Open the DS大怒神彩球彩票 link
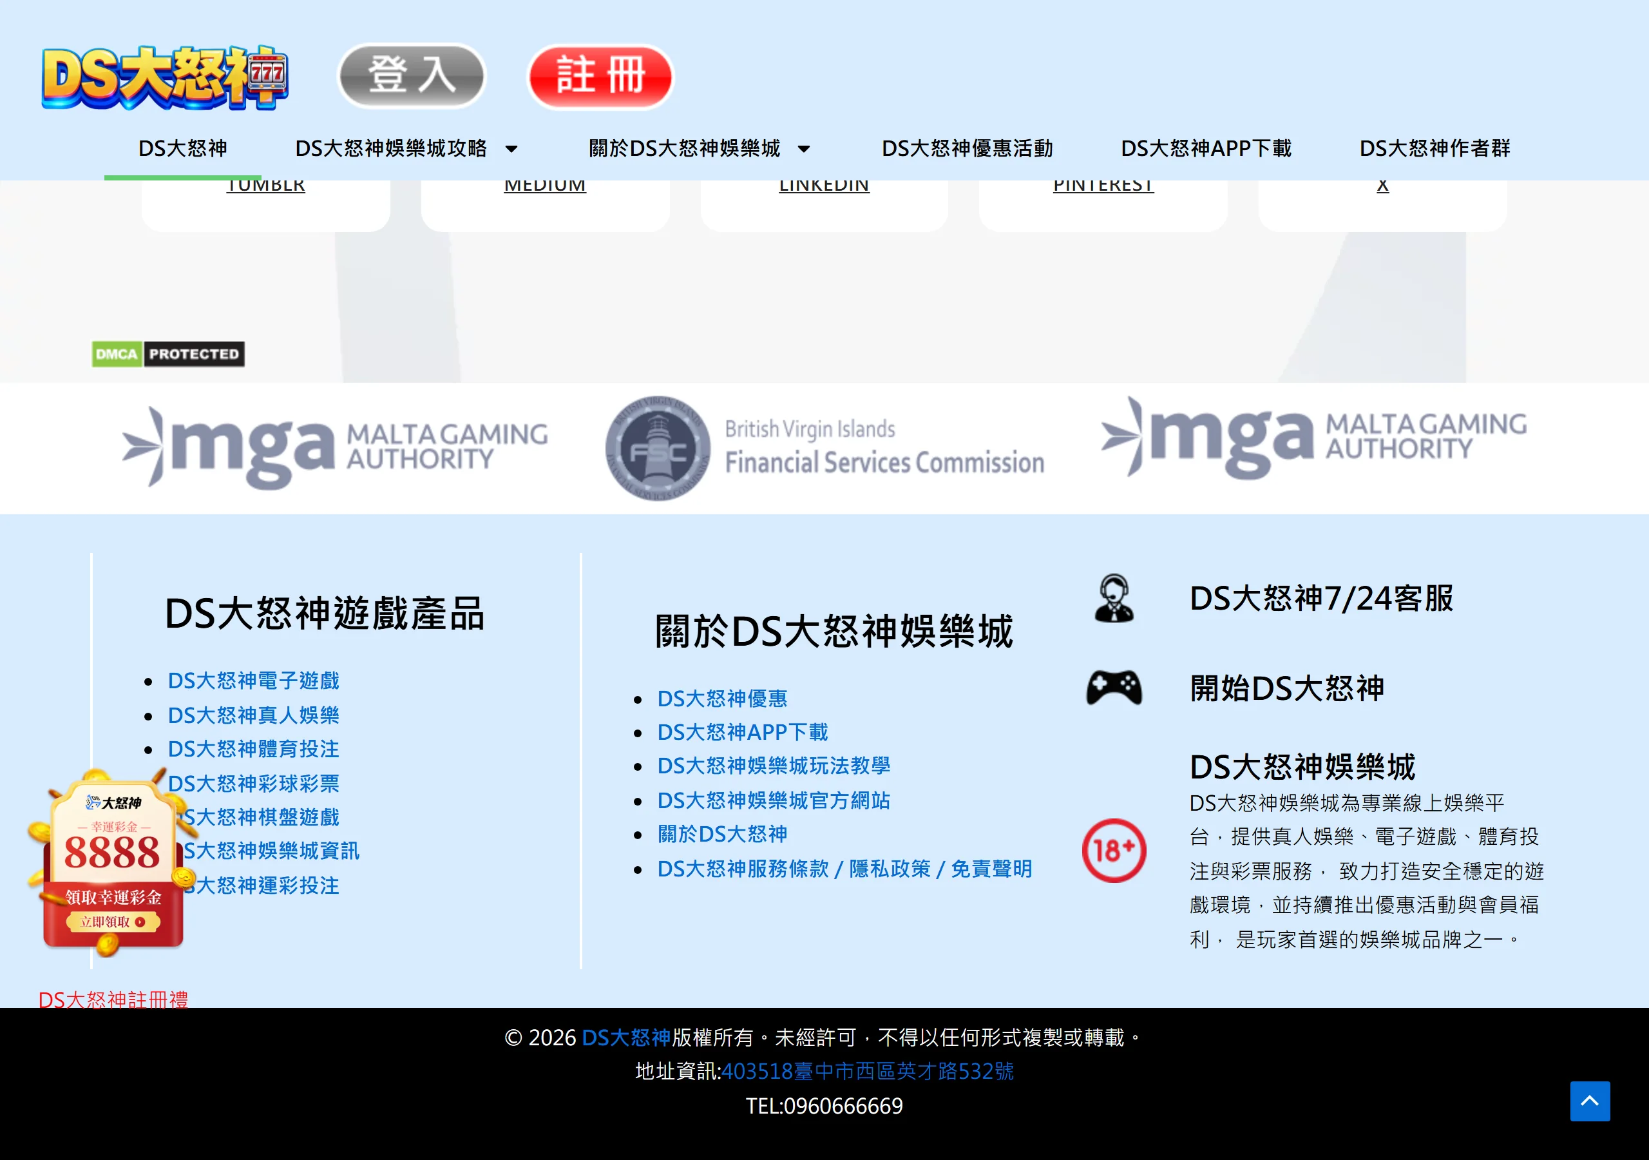 [254, 784]
